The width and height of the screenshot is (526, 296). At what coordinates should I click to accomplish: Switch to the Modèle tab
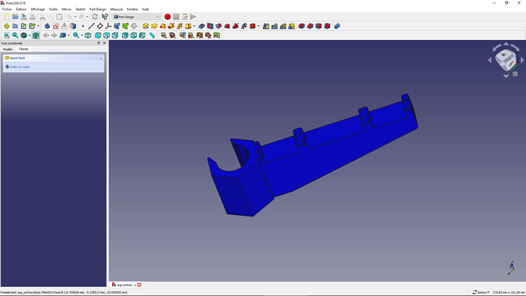(x=8, y=49)
